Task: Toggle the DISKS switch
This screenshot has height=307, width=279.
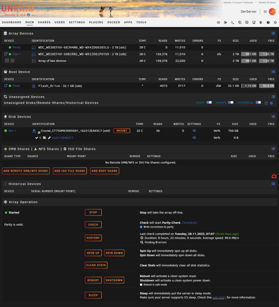Action: pyautogui.click(x=209, y=102)
